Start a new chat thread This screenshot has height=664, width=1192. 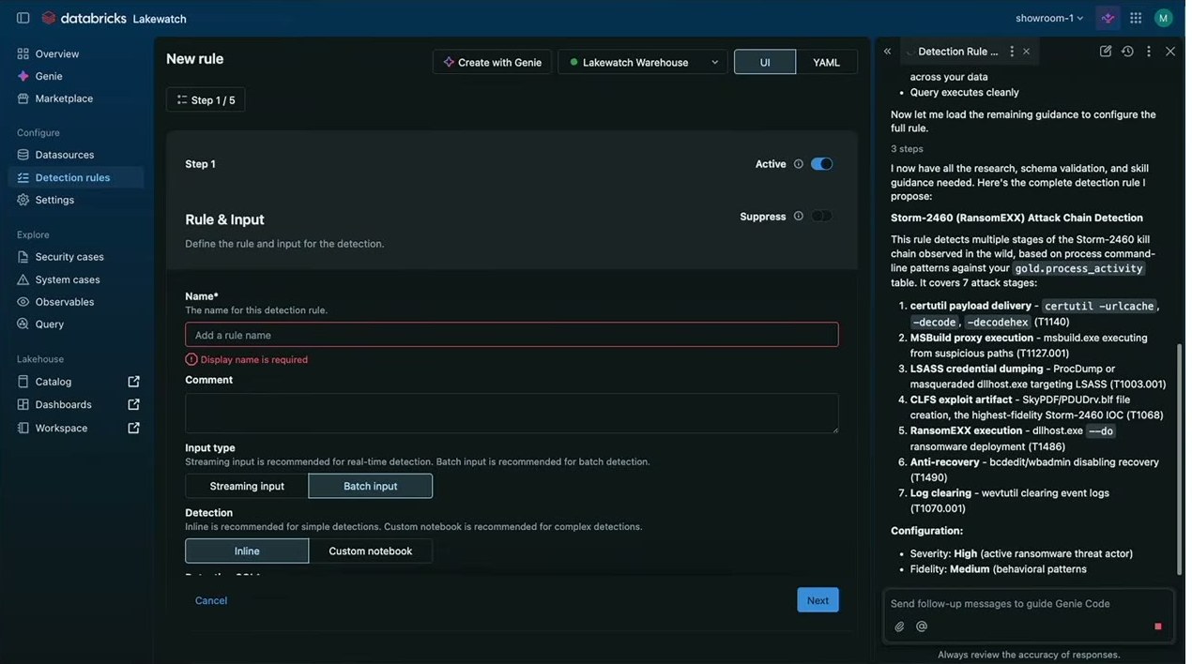tap(1106, 52)
